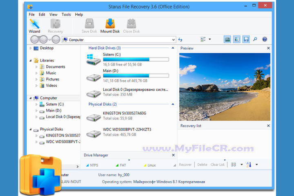Image resolution: width=294 pixels, height=196 pixels.
Task: Click the tree scrollbar right arrow
Action: 78,167
